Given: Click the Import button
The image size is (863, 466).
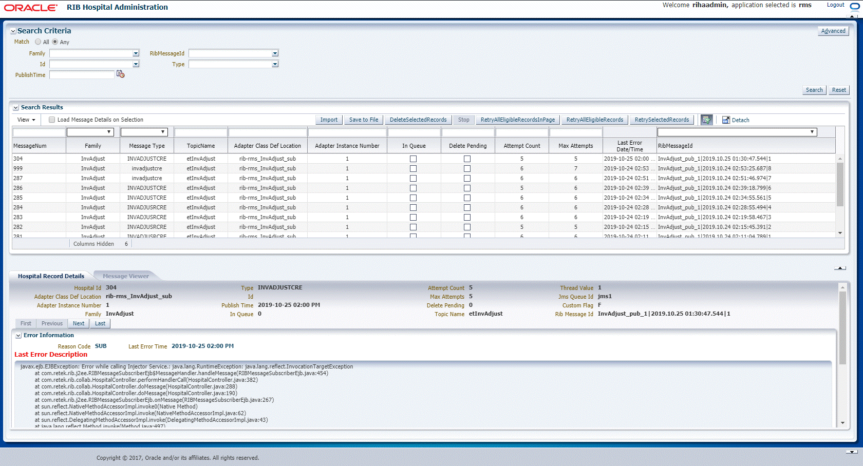Looking at the screenshot, I should (329, 120).
